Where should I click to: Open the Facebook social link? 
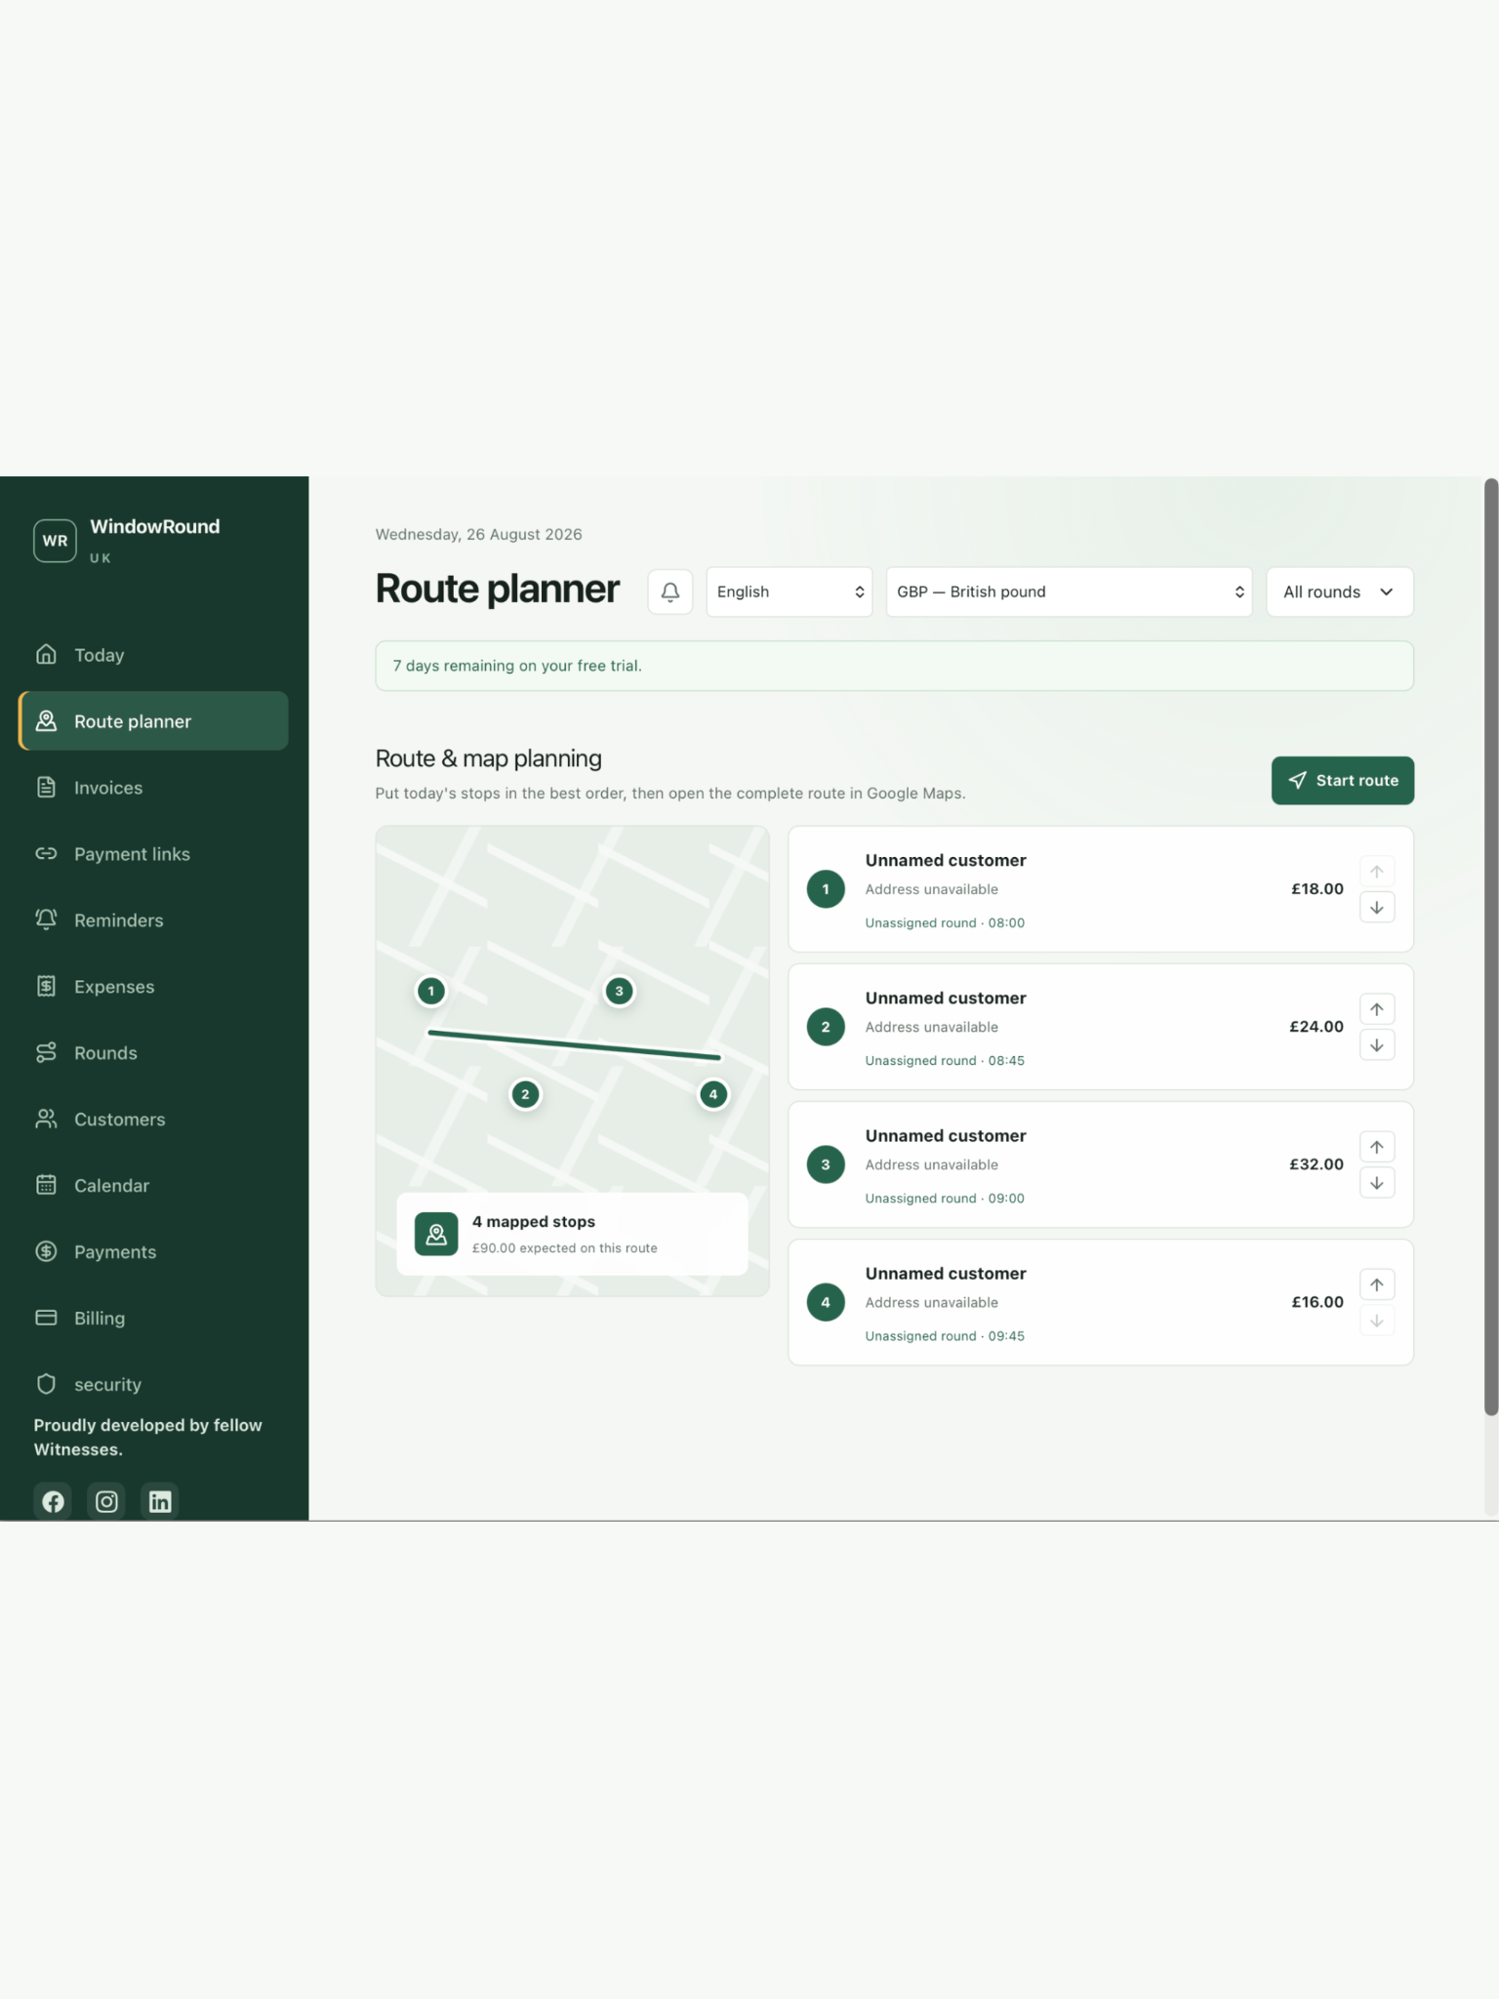click(x=54, y=1501)
